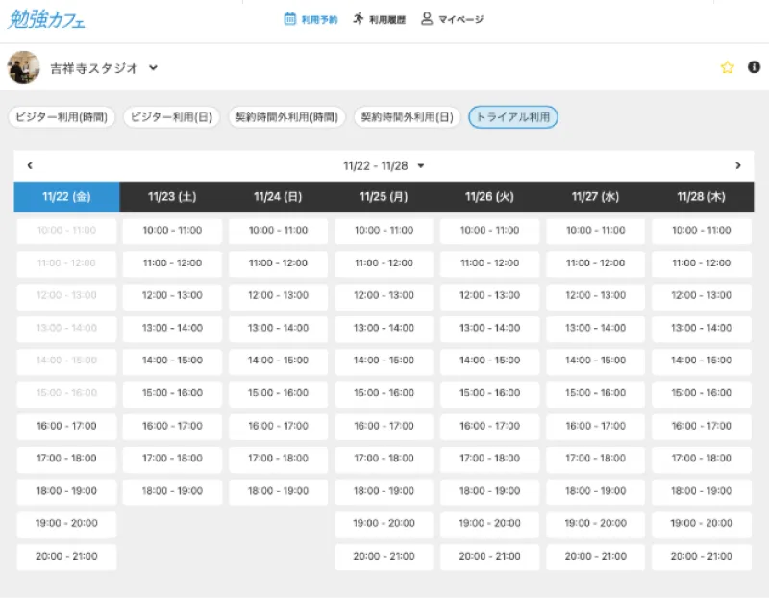Select 契約時間外利用(日) option
The height and width of the screenshot is (598, 769).
coord(407,117)
